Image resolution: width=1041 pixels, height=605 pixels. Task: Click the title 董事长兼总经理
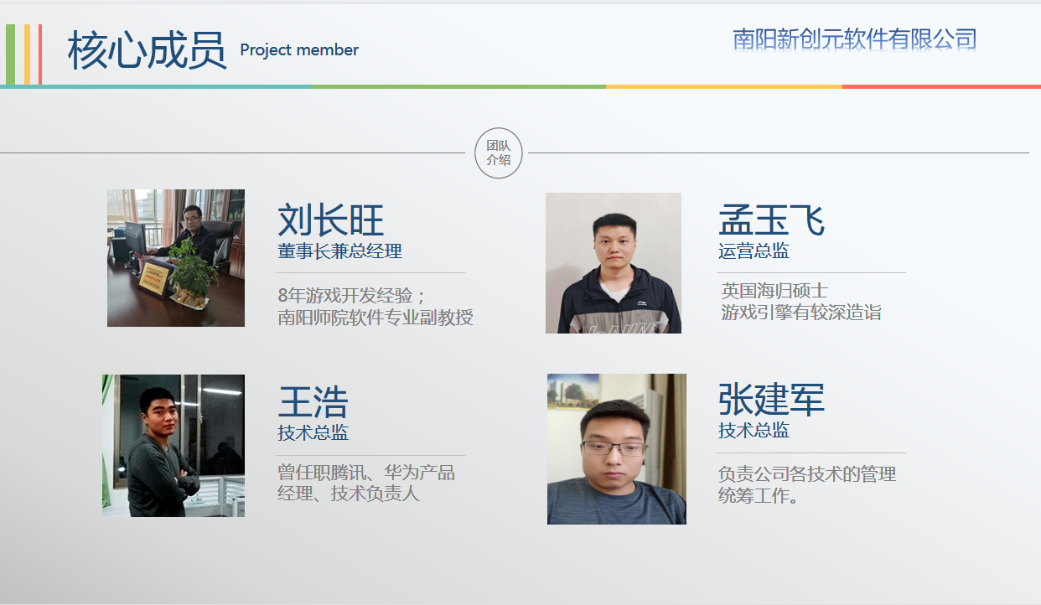(340, 251)
